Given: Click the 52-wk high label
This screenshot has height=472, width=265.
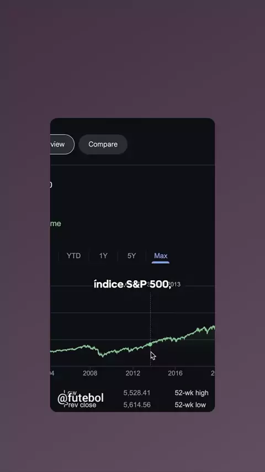Looking at the screenshot, I should (x=192, y=392).
